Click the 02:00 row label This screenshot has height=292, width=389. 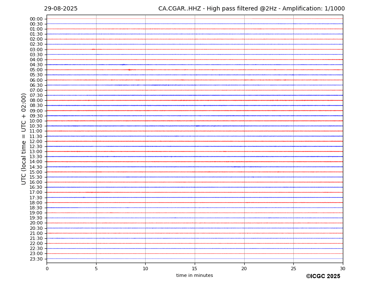pos(36,39)
